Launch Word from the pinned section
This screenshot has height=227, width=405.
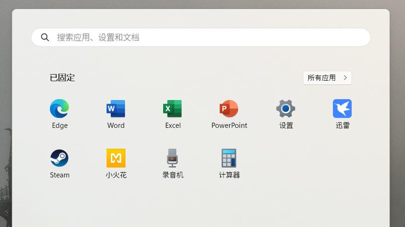pos(116,109)
